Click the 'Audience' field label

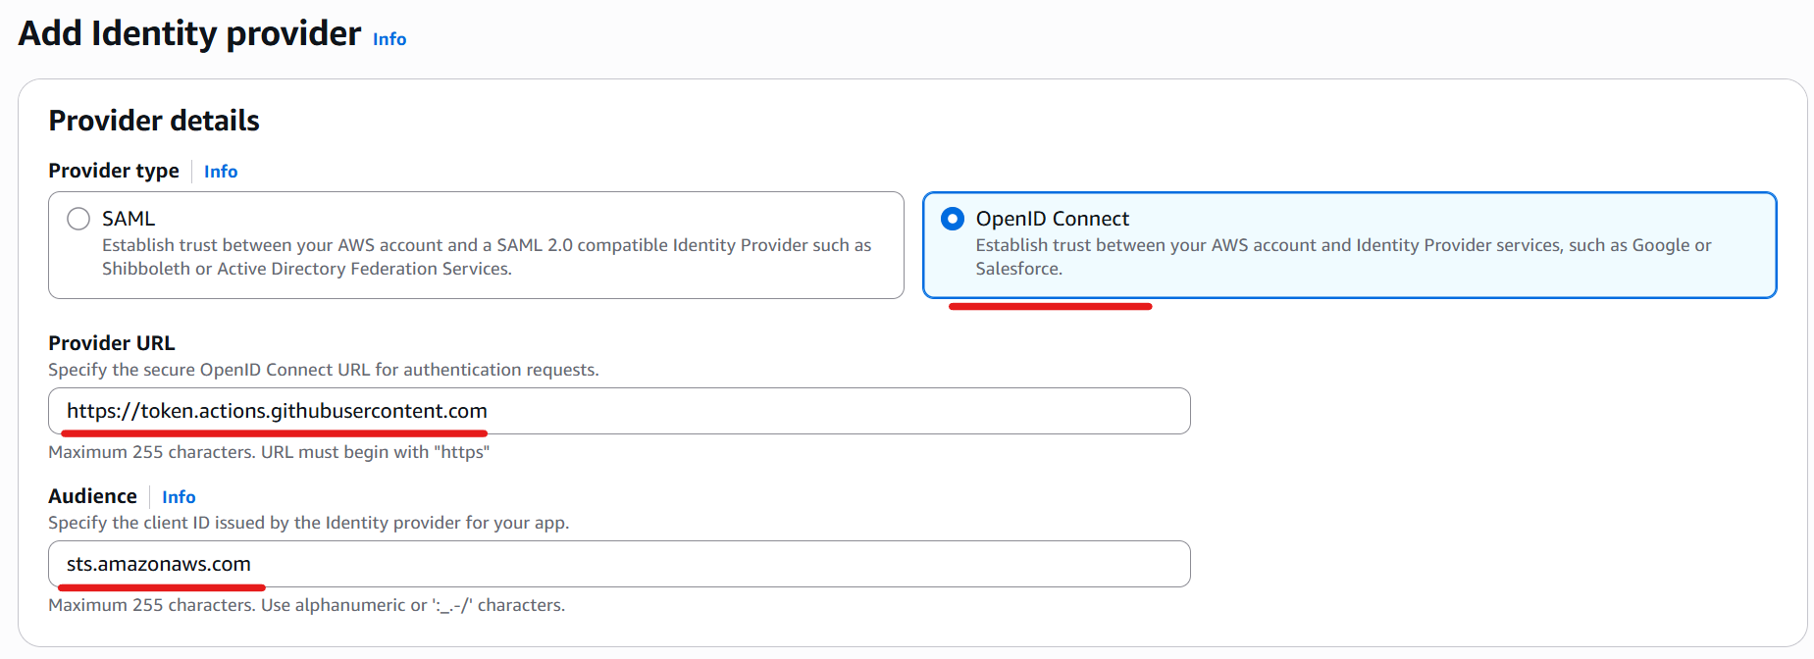pos(93,496)
